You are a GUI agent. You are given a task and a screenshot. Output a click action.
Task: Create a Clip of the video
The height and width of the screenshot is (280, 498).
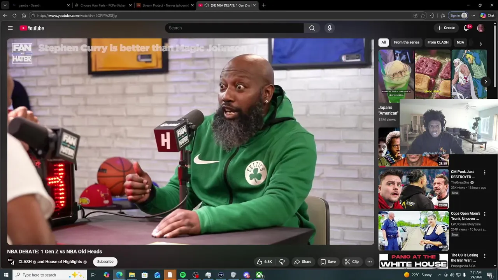(352, 262)
